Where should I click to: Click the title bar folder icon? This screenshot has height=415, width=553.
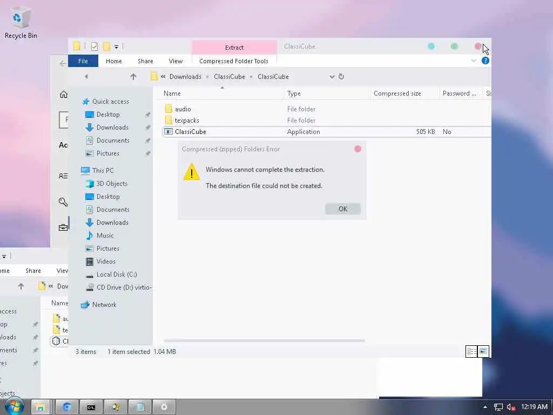point(77,46)
